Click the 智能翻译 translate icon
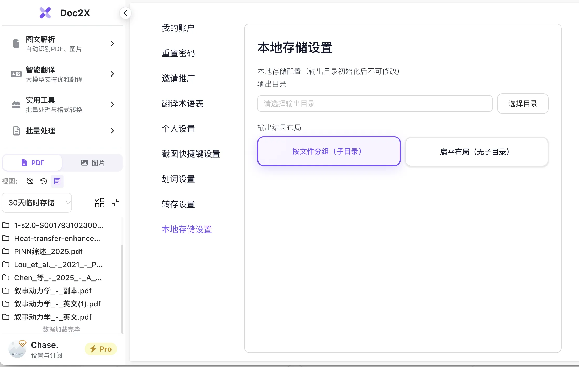Viewport: 579px width, 367px height. [x=16, y=74]
